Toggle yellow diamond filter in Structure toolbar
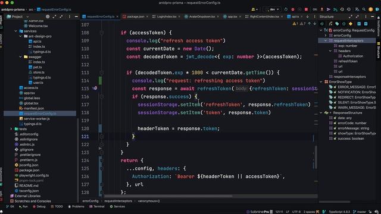This screenshot has height=214, width=381. coord(351,24)
